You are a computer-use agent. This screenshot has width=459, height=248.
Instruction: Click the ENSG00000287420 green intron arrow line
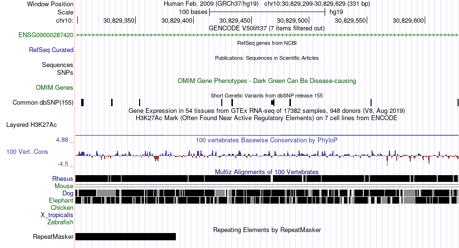pyautogui.click(x=267, y=35)
